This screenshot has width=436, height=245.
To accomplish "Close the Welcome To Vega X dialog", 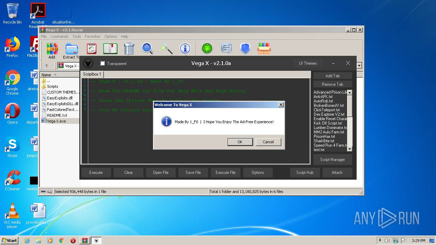I will click(281, 105).
